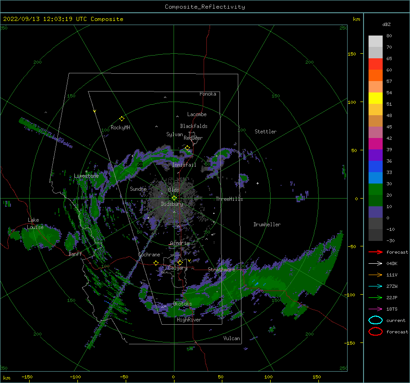The image size is (410, 383).
Task: Click the Banff label
Action: (x=75, y=254)
